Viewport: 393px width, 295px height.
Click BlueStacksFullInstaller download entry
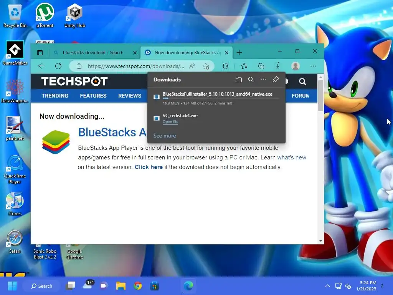pyautogui.click(x=216, y=98)
